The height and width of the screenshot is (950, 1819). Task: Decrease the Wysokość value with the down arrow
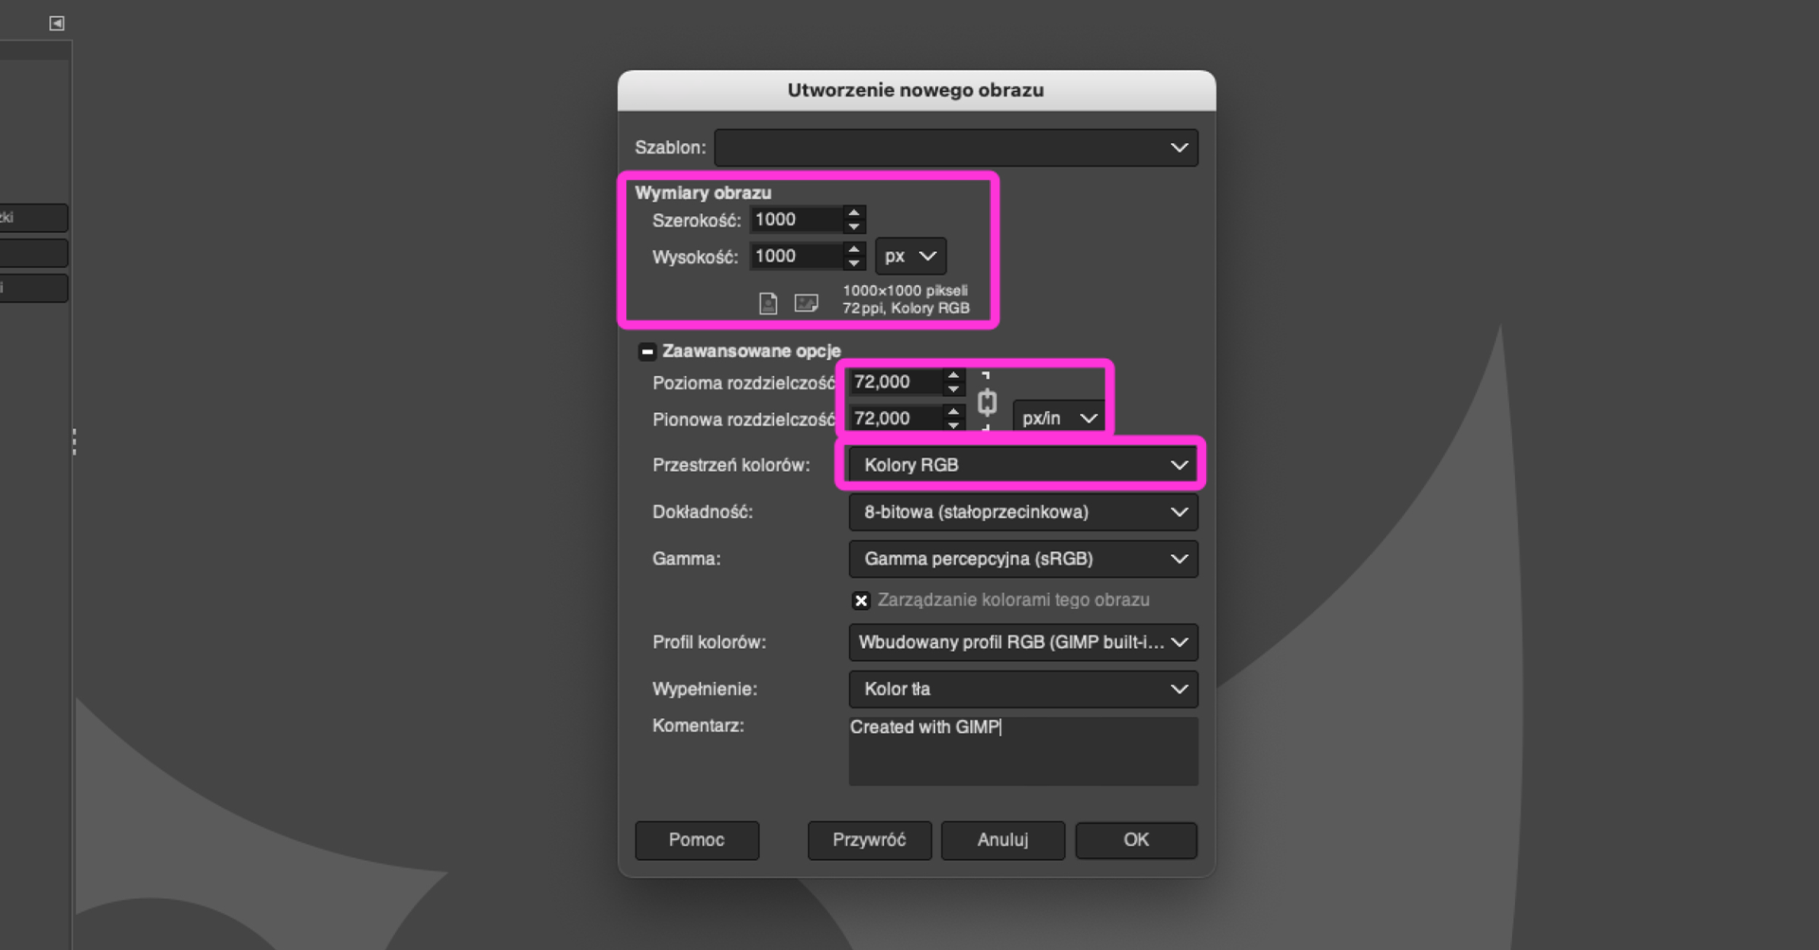click(854, 262)
